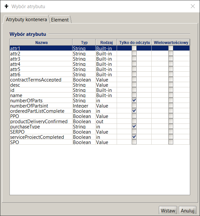Click the Wstaw button
Image resolution: width=200 pixels, height=216 pixels.
click(x=168, y=210)
